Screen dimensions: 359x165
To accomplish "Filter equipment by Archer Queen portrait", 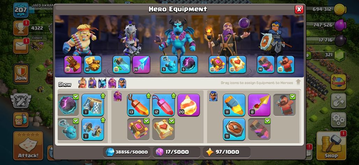I will click(92, 83).
